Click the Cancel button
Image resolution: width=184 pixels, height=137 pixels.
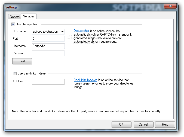tap(143, 124)
